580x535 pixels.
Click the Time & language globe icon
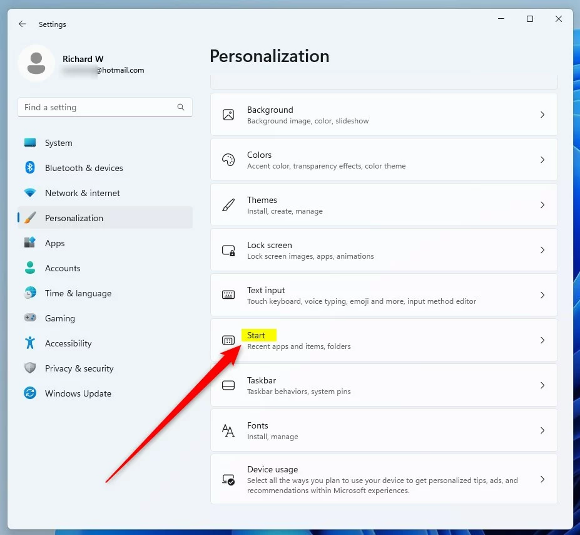(x=30, y=293)
